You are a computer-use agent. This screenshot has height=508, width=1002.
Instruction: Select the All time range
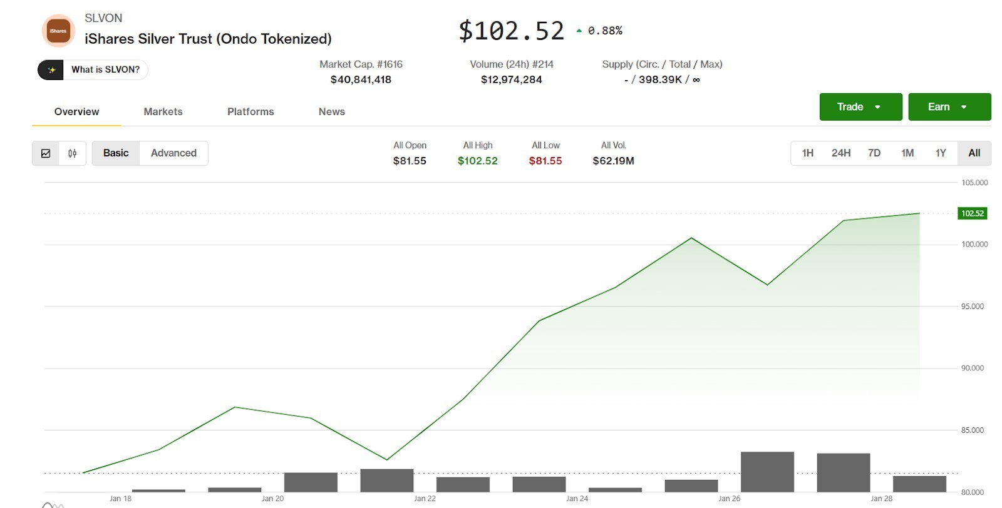click(x=974, y=153)
